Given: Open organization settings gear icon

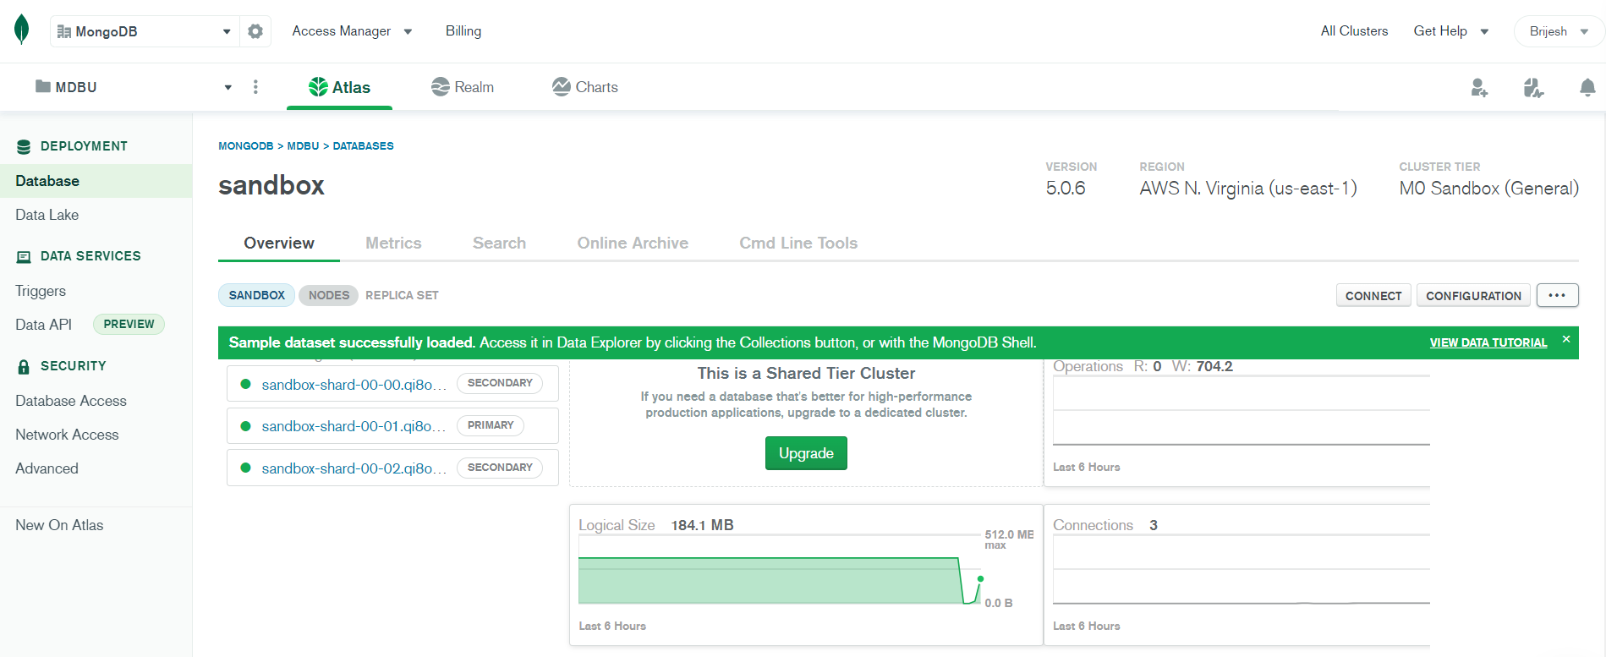Looking at the screenshot, I should click(x=255, y=31).
